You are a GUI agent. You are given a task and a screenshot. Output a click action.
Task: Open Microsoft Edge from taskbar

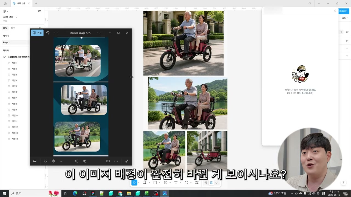point(75,193)
